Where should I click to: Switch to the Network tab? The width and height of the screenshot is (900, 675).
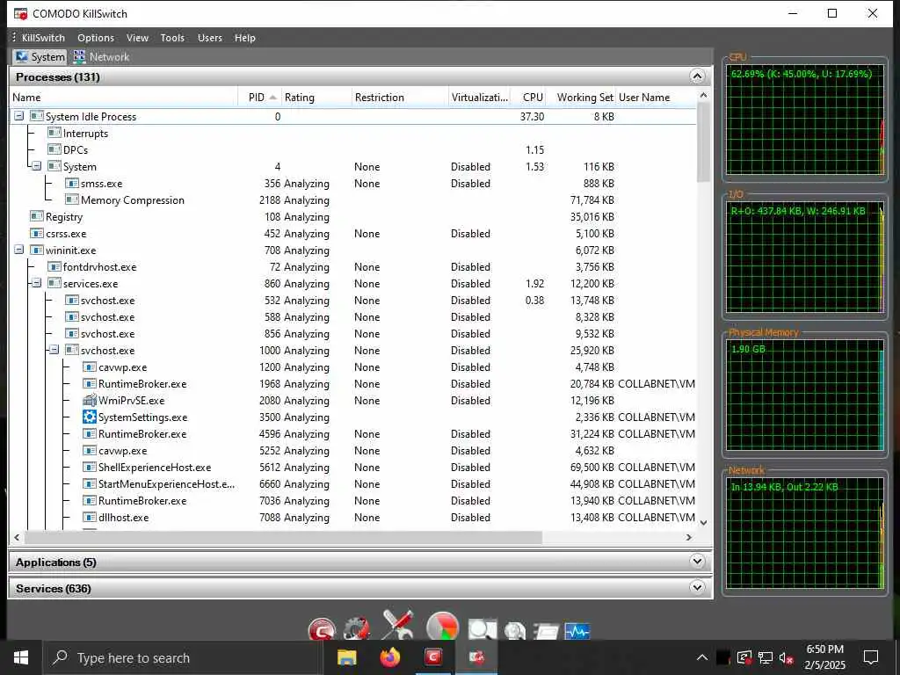pos(102,57)
